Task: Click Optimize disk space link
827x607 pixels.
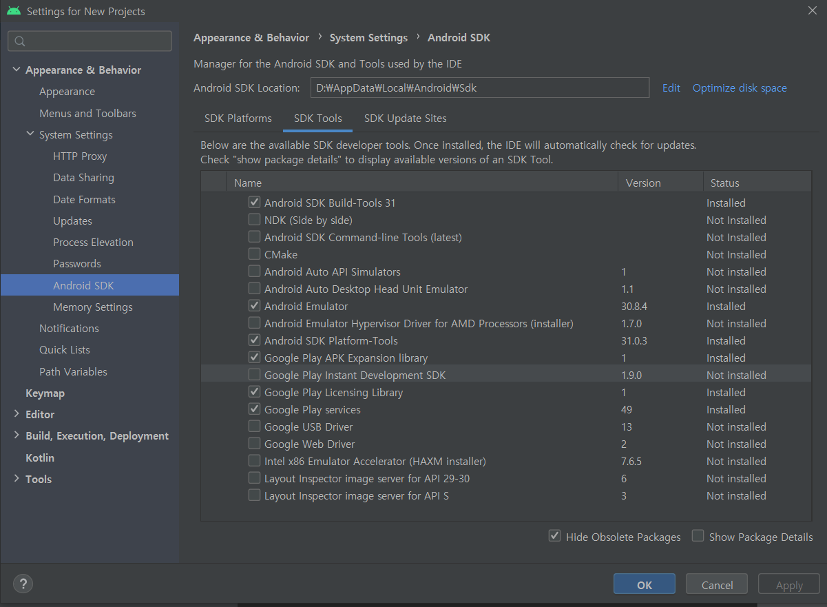Action: tap(740, 88)
